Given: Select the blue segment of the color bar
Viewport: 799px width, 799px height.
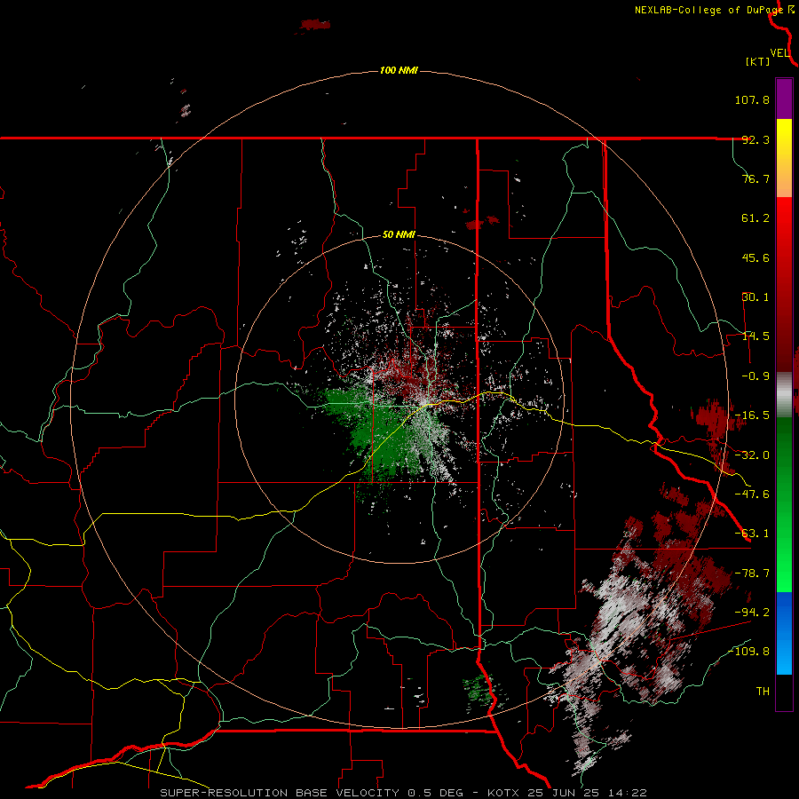Looking at the screenshot, I should coord(784,633).
